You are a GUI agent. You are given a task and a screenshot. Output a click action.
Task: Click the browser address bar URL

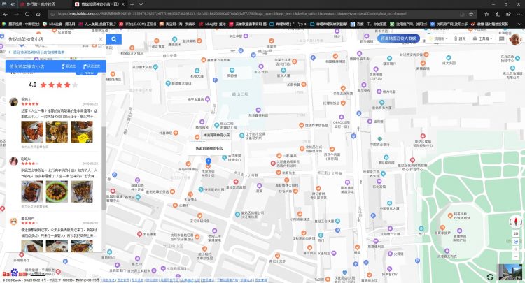point(232,14)
